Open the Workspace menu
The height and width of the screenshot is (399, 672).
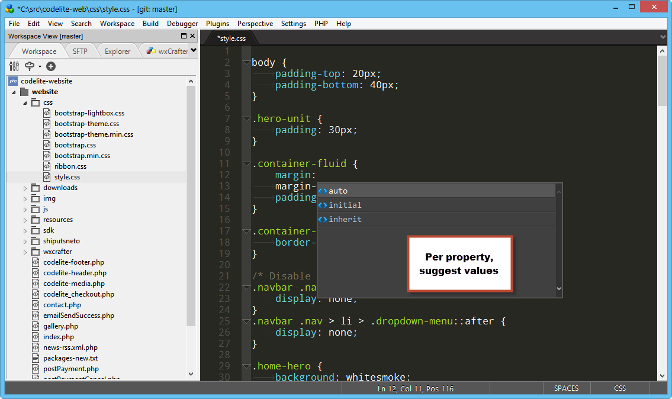coord(117,24)
